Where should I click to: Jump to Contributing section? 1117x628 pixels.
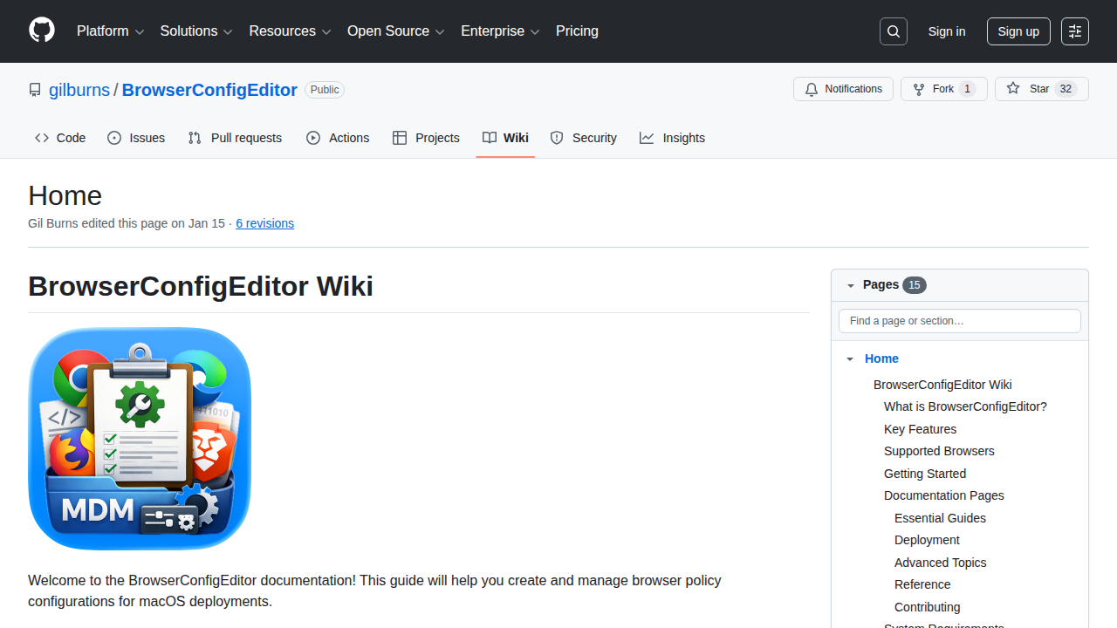928,607
